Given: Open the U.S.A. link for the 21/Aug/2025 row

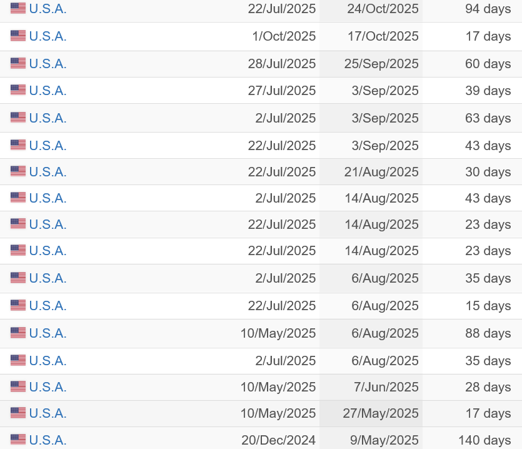Looking at the screenshot, I should click(48, 172).
